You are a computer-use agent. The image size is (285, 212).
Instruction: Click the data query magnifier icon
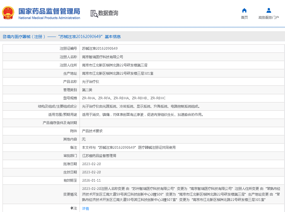(x=94, y=13)
